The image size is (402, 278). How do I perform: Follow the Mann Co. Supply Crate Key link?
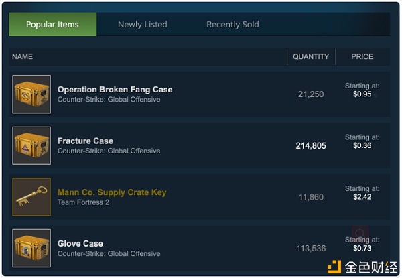[112, 192]
